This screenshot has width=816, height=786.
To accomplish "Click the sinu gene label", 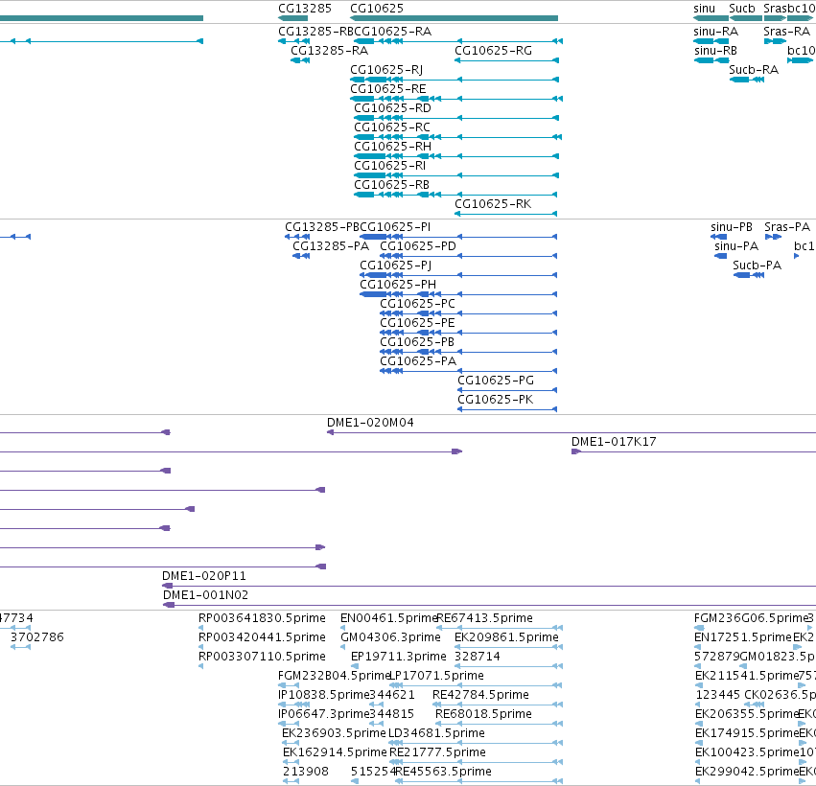I will pos(704,9).
